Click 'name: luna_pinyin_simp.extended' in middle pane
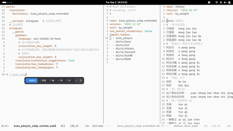 [133, 21]
